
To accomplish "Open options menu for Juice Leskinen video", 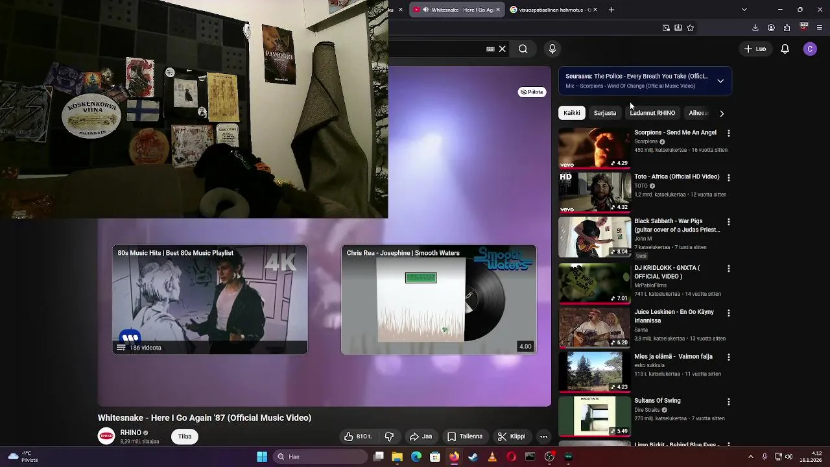I will point(728,313).
